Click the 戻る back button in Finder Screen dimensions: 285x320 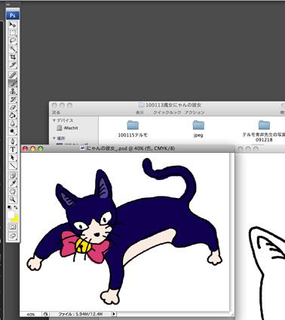(56, 112)
